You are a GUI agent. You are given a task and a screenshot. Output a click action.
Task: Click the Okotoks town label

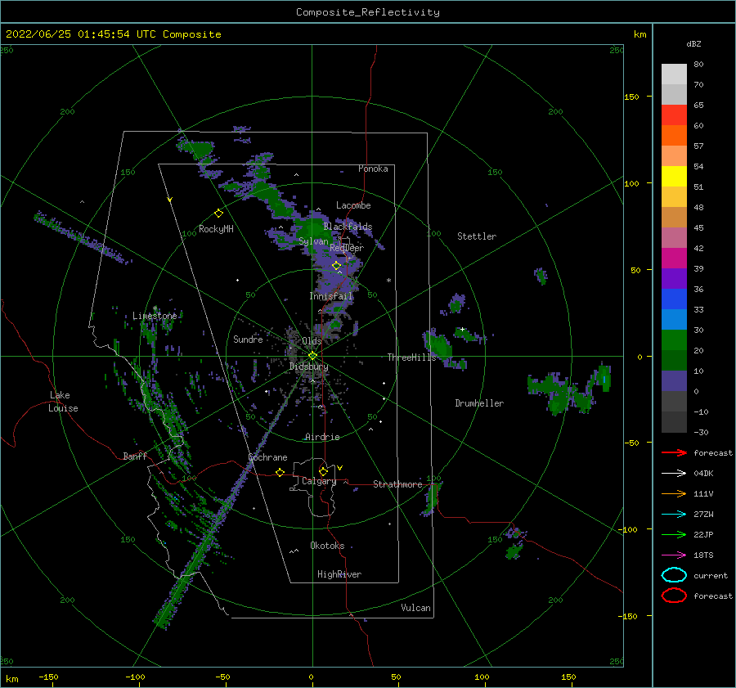click(327, 546)
